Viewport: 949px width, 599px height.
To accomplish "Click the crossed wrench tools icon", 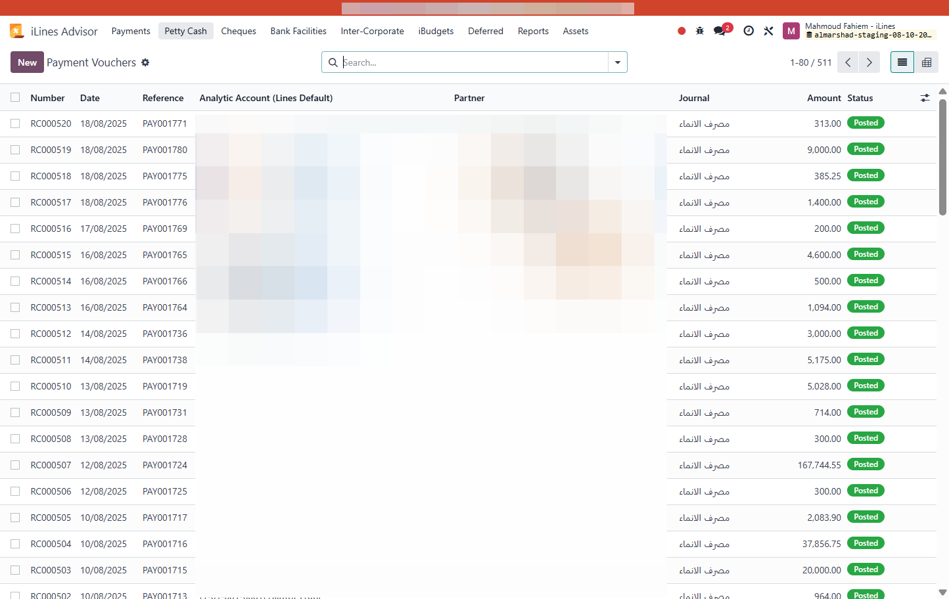I will [x=768, y=31].
